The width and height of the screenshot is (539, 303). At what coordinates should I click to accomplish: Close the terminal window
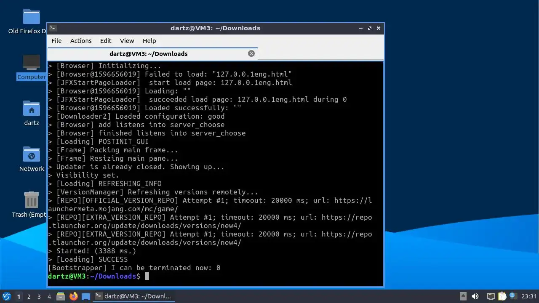[x=379, y=28]
